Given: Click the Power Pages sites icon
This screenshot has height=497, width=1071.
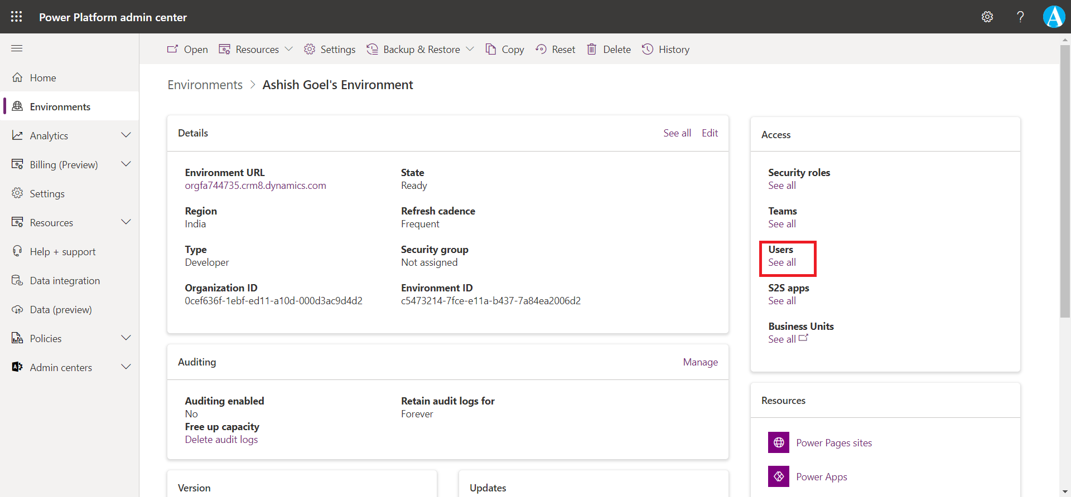Looking at the screenshot, I should pos(778,442).
